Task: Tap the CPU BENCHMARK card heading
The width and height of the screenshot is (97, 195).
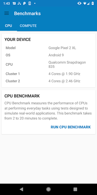Action: (x=22, y=96)
